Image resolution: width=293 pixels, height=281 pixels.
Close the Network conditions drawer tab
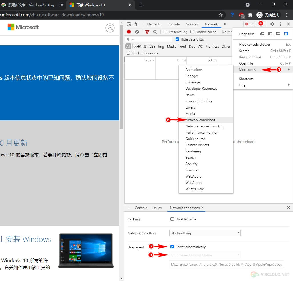[x=202, y=208]
